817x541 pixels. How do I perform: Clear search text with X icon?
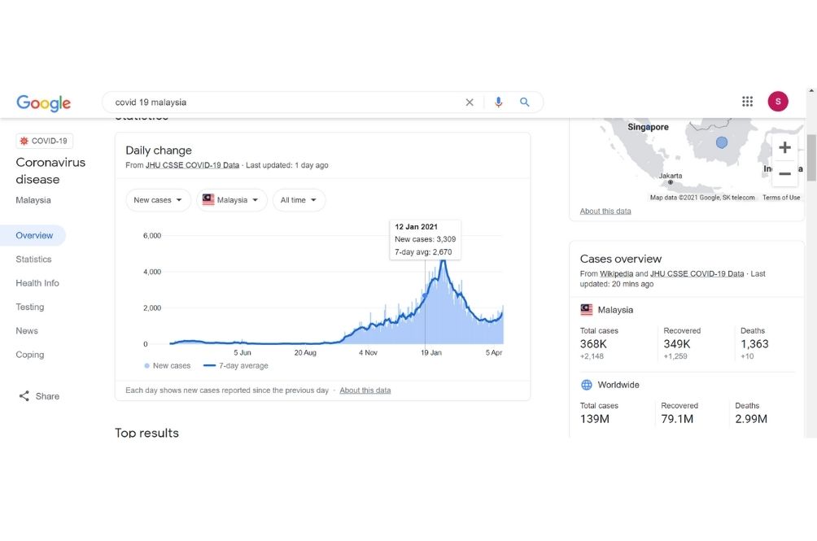[470, 103]
